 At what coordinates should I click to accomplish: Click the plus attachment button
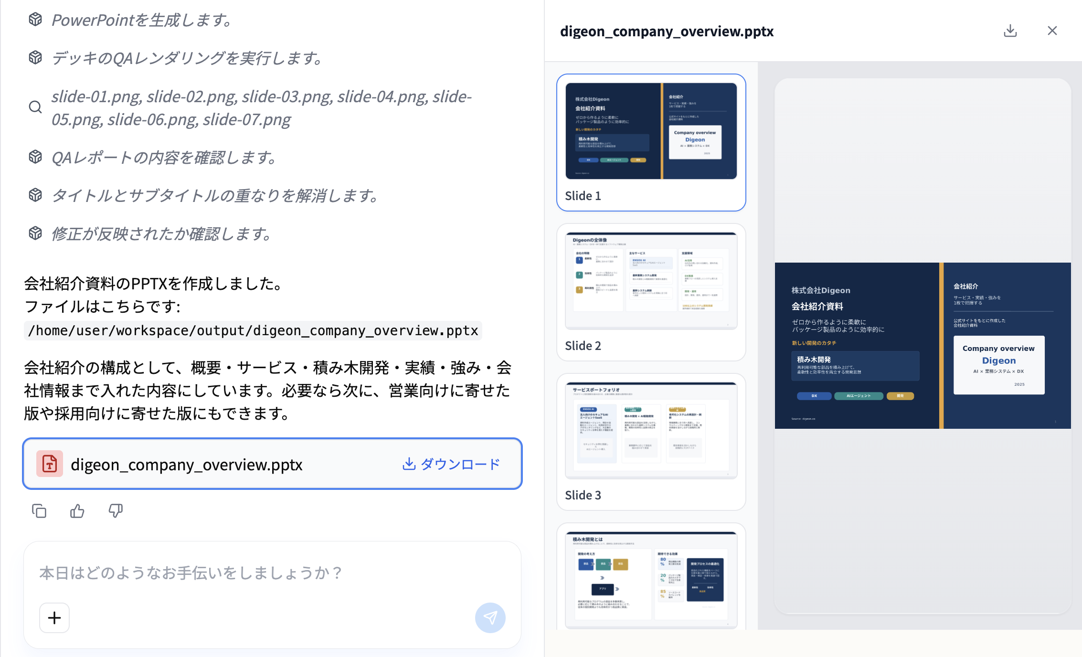(x=54, y=618)
